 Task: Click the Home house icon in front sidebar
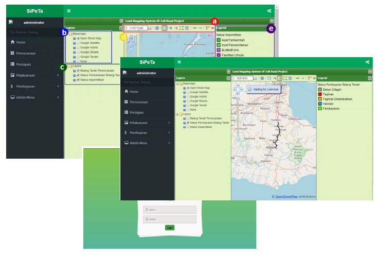pos(127,91)
